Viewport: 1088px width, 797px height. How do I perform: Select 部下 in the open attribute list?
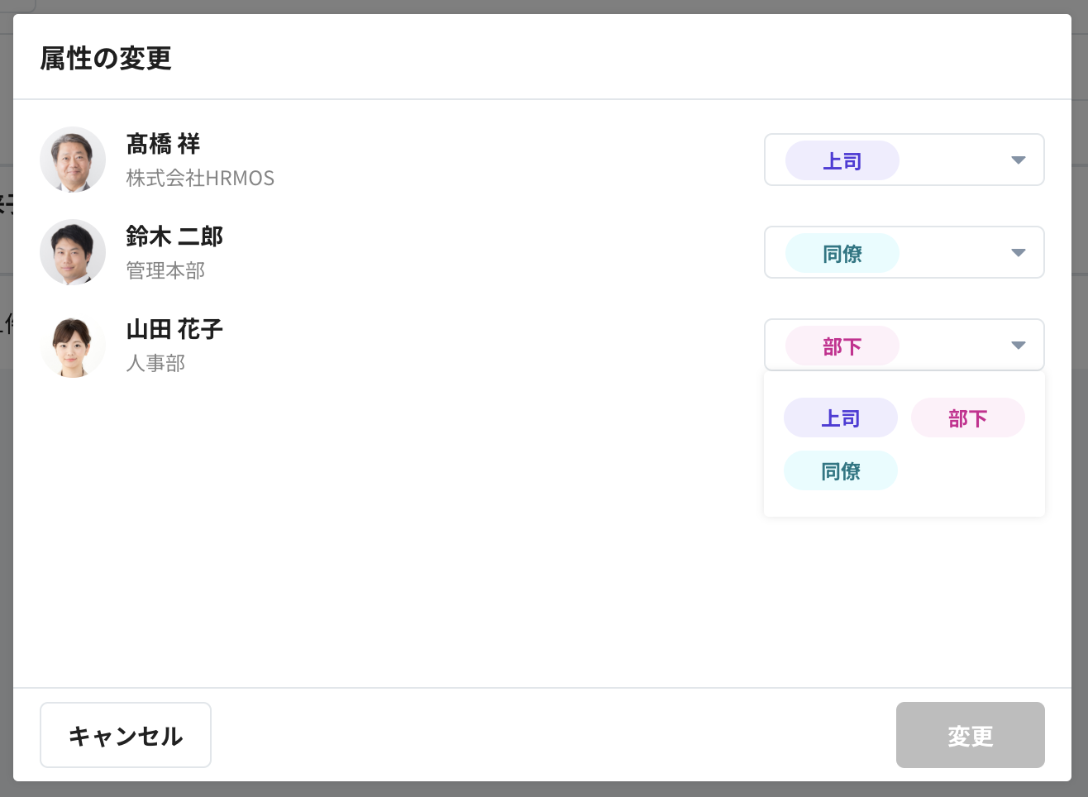(x=967, y=418)
